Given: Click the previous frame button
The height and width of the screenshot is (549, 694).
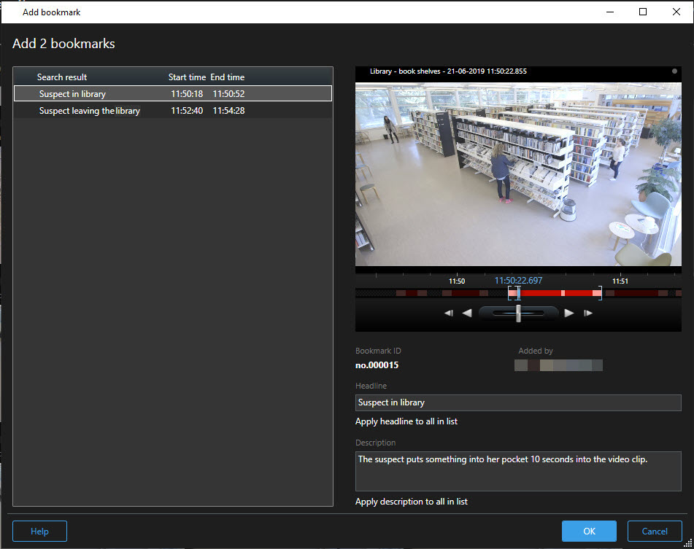Looking at the screenshot, I should pyautogui.click(x=449, y=314).
